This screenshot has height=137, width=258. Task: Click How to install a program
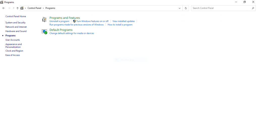pos(120,25)
